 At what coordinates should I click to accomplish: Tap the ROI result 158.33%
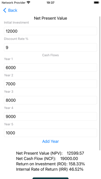(77, 164)
